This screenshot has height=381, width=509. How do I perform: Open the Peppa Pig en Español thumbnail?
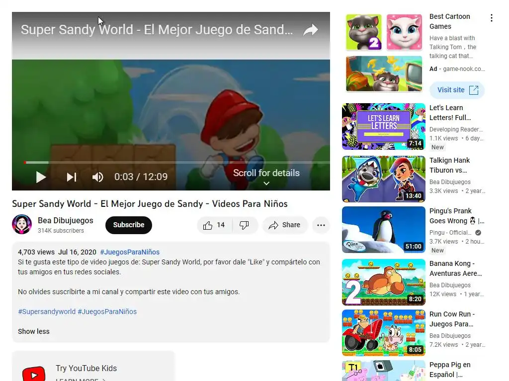point(383,371)
